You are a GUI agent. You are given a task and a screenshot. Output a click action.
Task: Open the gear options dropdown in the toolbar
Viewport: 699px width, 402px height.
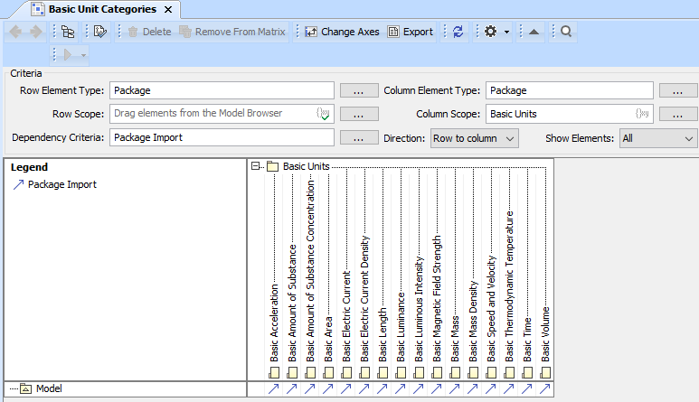496,32
